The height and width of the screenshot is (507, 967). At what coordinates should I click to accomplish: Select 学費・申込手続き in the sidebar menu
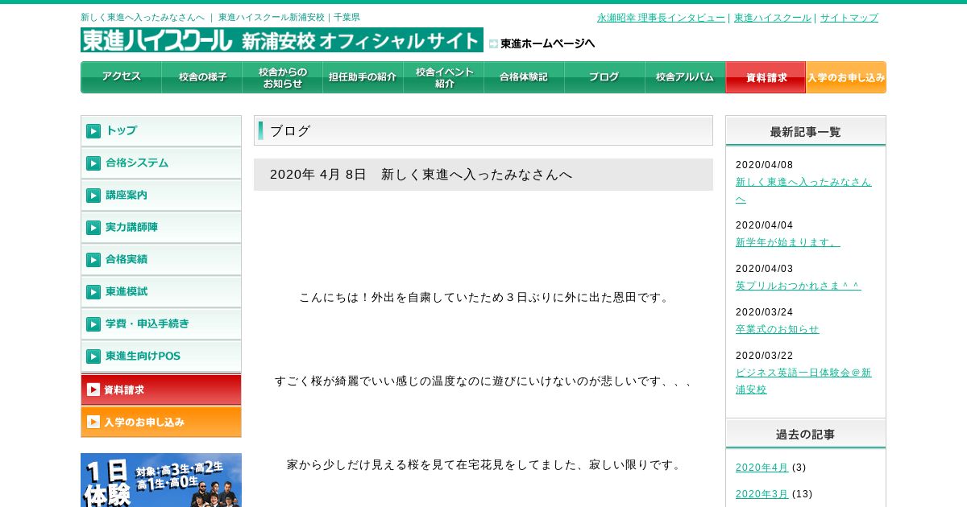tap(161, 324)
